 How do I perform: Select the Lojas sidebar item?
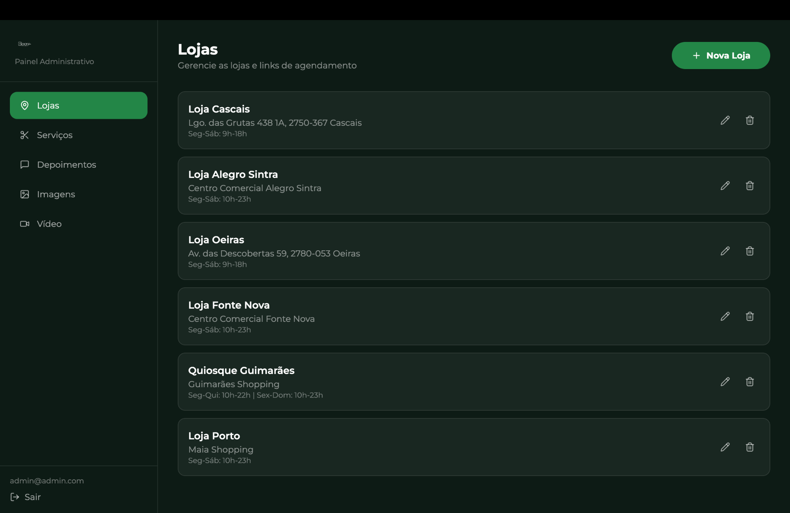click(x=79, y=105)
